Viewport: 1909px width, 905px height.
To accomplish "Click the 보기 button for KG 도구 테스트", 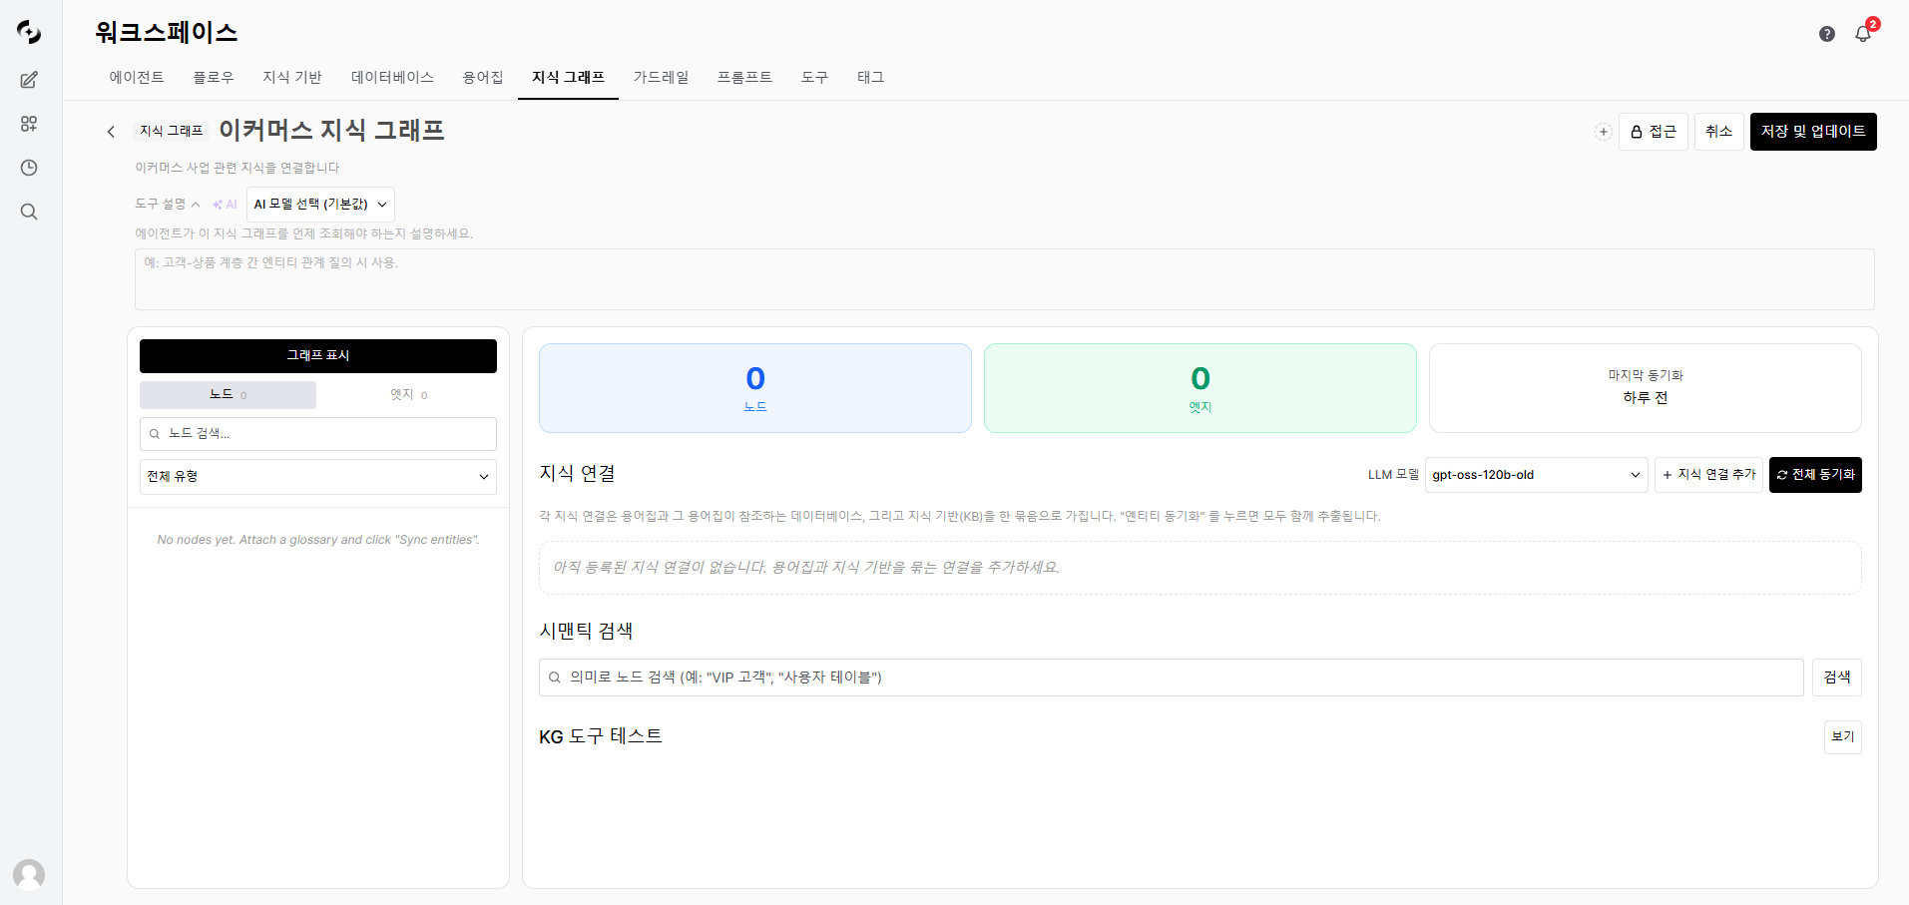I will (x=1843, y=737).
